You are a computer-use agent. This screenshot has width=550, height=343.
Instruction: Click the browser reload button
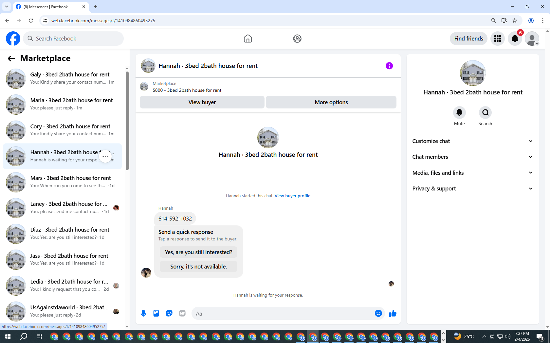click(31, 21)
